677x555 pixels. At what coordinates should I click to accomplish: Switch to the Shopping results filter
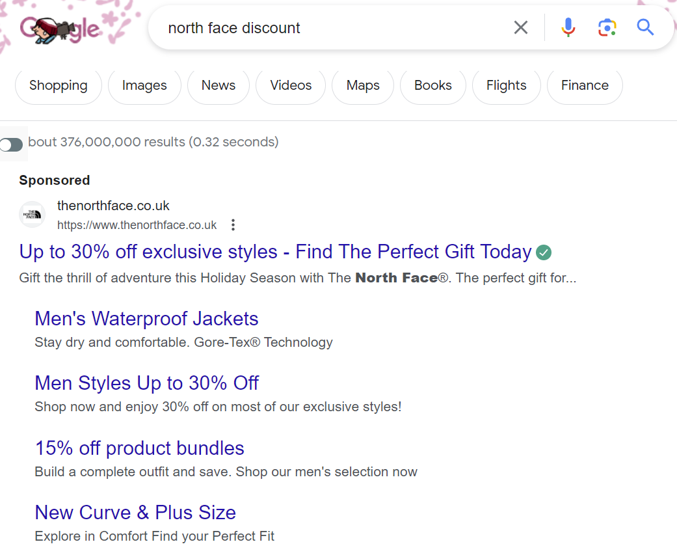[59, 85]
